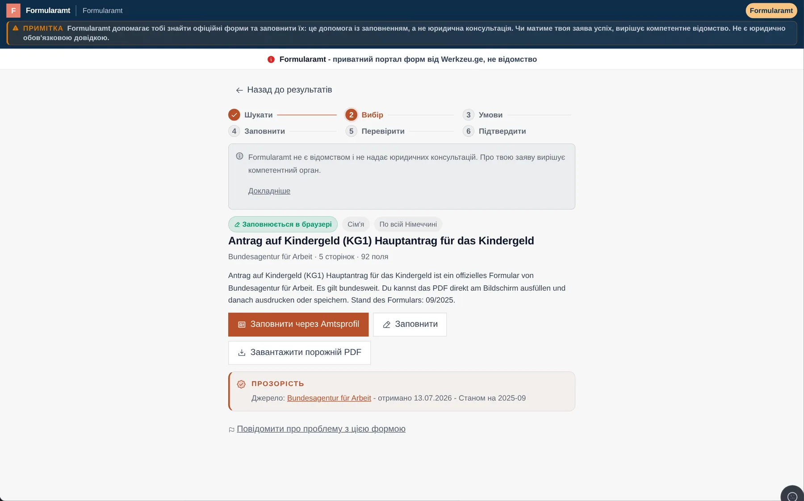
Task: Click the flag icon before the report problem link
Action: pos(231,430)
